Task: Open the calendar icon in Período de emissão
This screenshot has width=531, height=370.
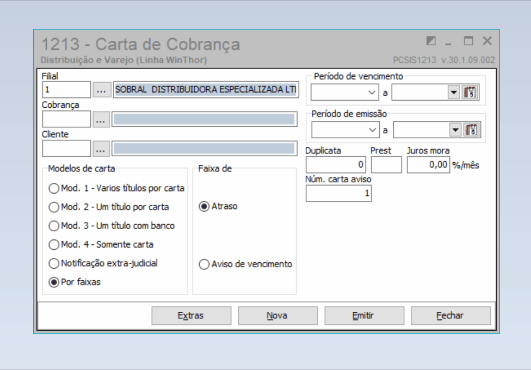Action: (x=472, y=129)
